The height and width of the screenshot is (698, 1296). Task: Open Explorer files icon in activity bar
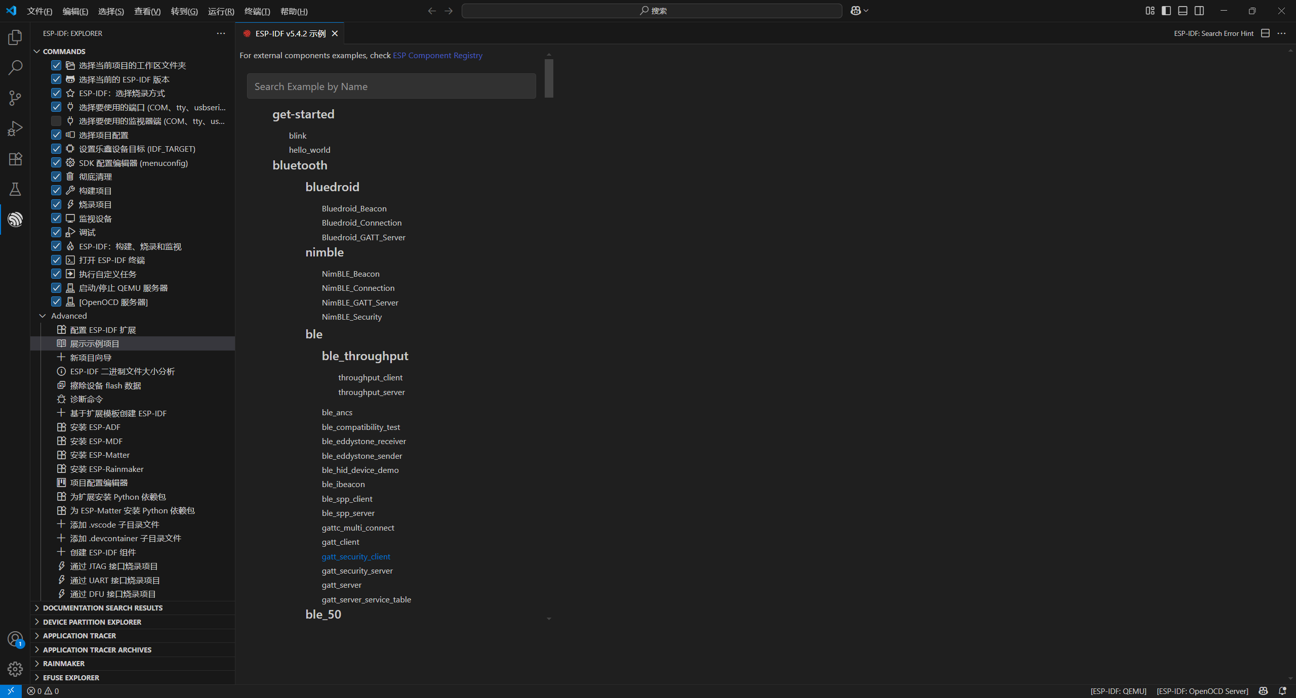[15, 37]
